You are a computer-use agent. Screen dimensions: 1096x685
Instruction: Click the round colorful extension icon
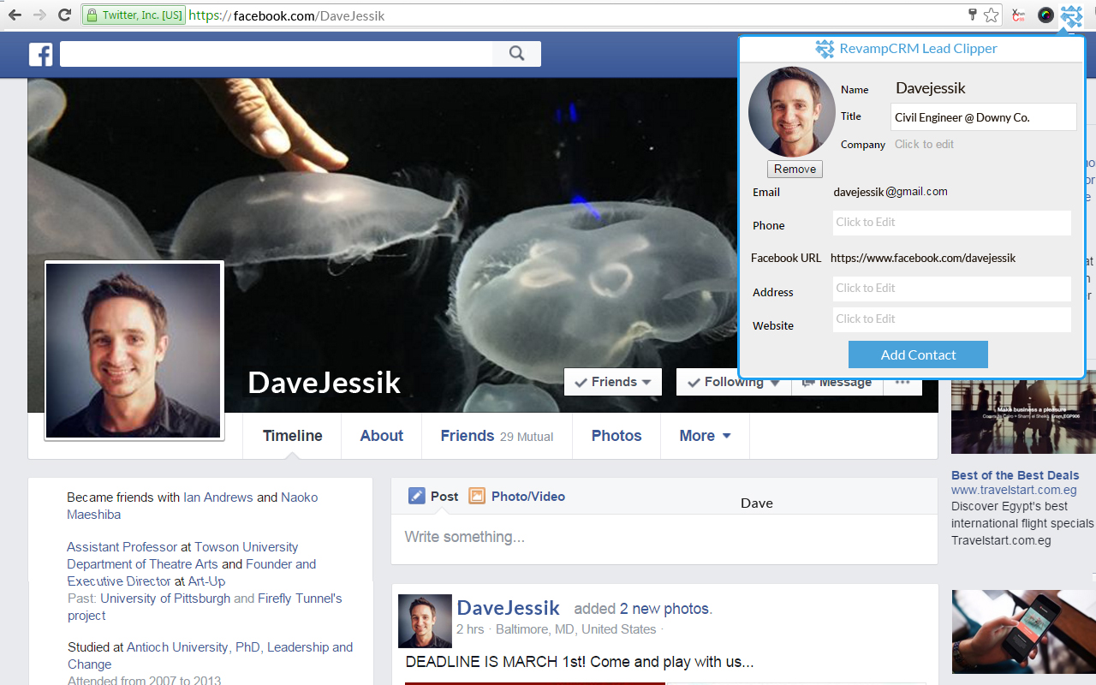click(x=1045, y=15)
